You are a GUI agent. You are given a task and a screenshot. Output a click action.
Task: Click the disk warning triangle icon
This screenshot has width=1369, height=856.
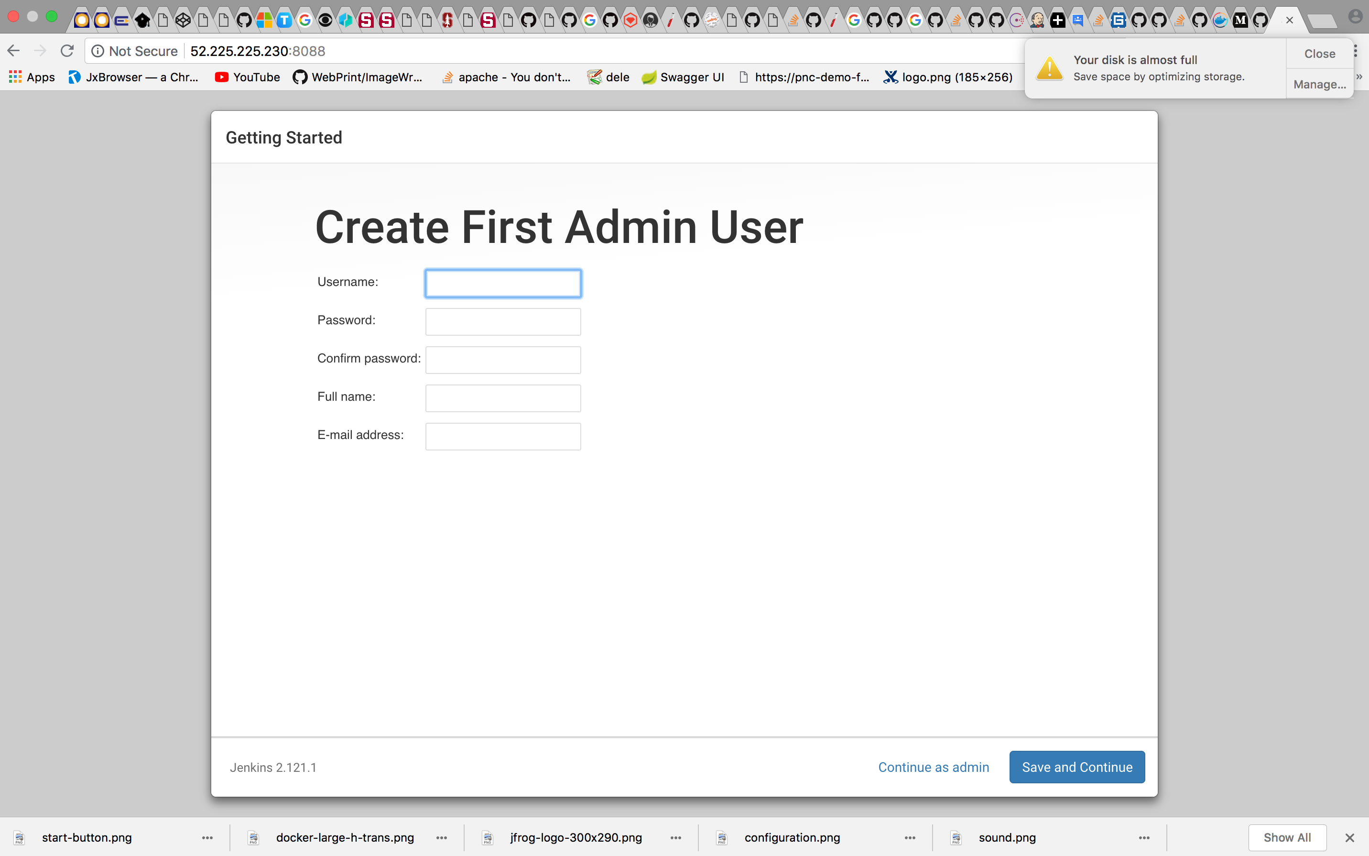(x=1050, y=68)
